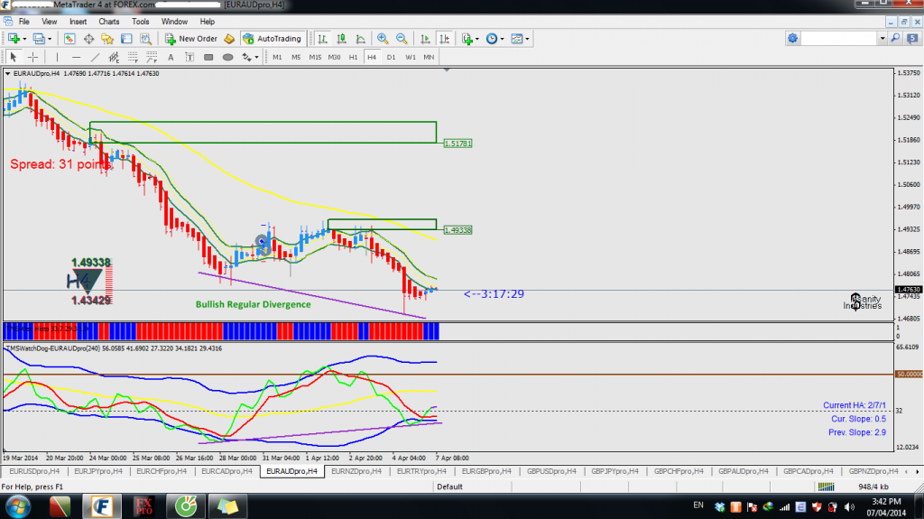Toggle chart shift from right edge
The image size is (924, 519).
pyautogui.click(x=444, y=38)
